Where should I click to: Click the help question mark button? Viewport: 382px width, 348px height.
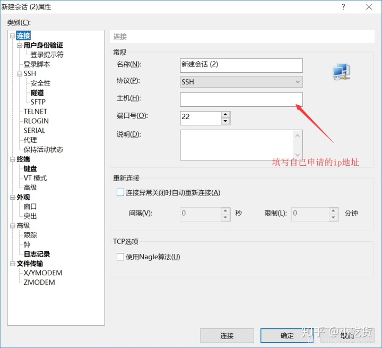click(x=343, y=6)
